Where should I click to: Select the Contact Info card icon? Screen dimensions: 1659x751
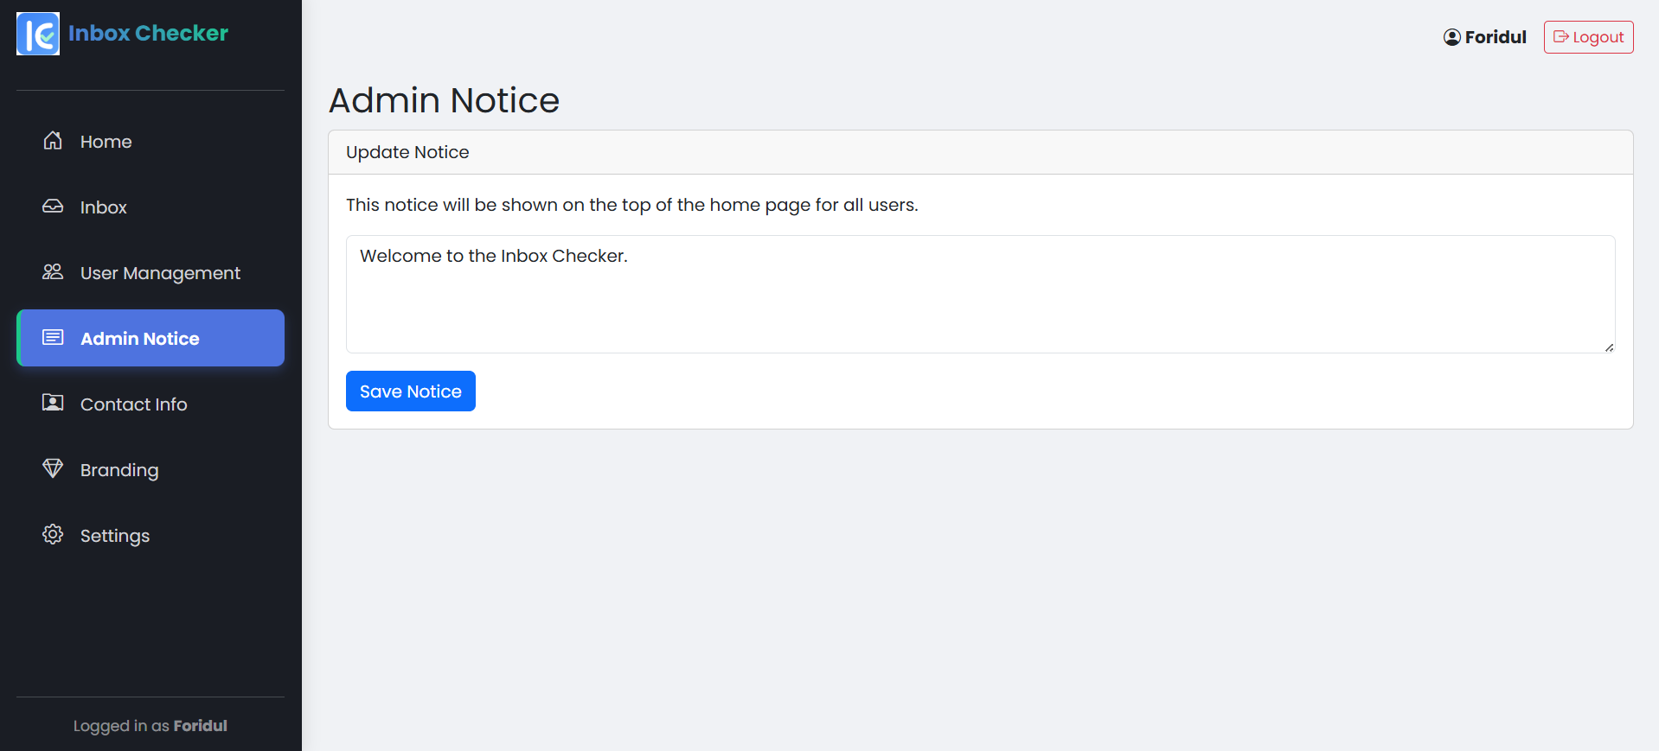pyautogui.click(x=52, y=404)
